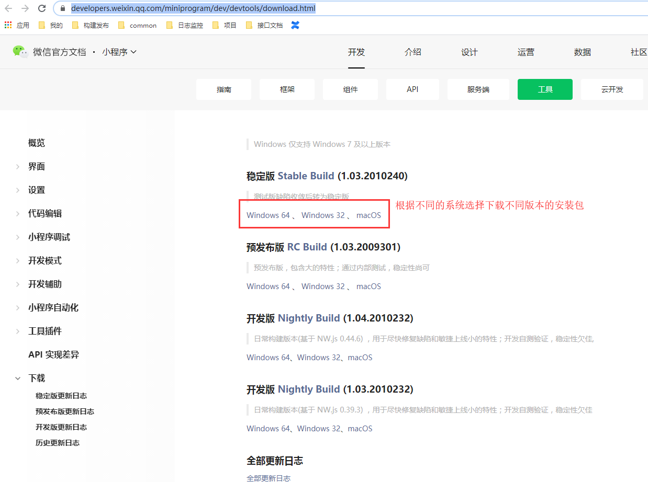Select the 运营 top navigation tab
The image size is (648, 482).
pos(526,52)
